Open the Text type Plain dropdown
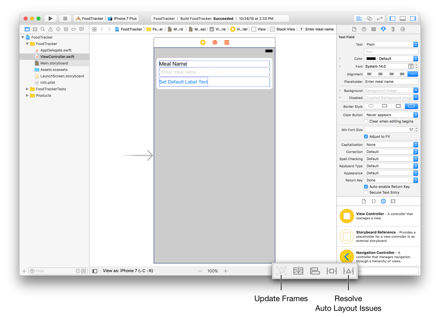 [x=391, y=44]
